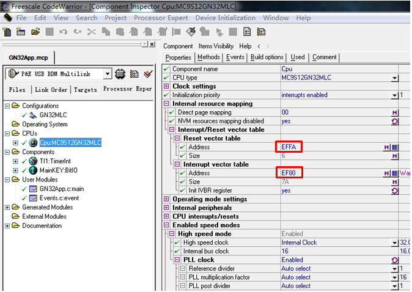412x292 pixels.
Task: Select GN32App.c:main user module
Action: point(62,189)
